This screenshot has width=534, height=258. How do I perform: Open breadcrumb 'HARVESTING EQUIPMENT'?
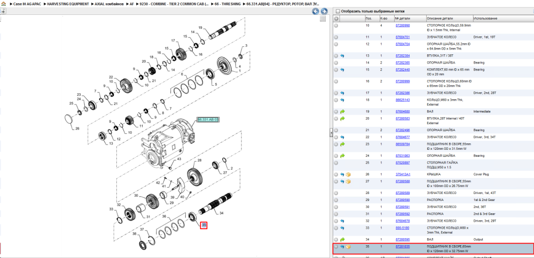click(68, 3)
